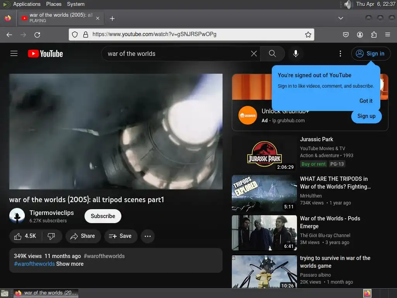Select the war of the worlds browser tab
The image size is (397, 298).
tap(60, 18)
